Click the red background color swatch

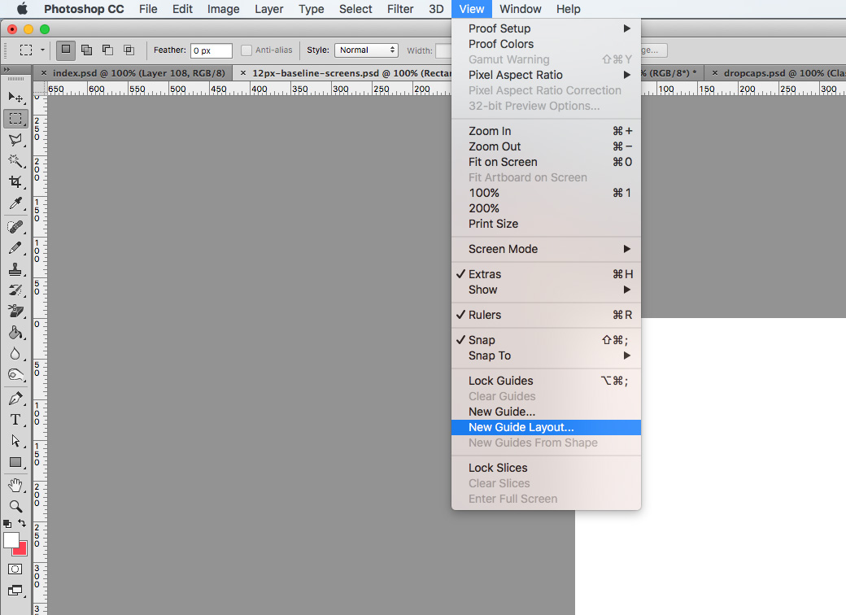click(x=22, y=550)
